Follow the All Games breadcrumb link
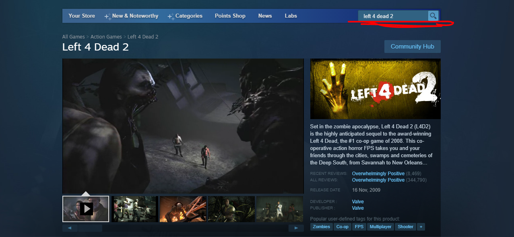The width and height of the screenshot is (514, 237). pyautogui.click(x=73, y=37)
